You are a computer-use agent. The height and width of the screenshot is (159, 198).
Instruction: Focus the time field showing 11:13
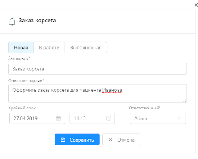tap(92, 118)
